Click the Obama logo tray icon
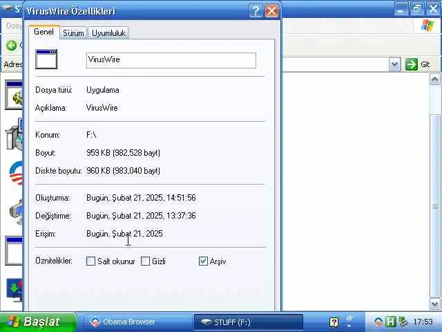 click(x=378, y=322)
